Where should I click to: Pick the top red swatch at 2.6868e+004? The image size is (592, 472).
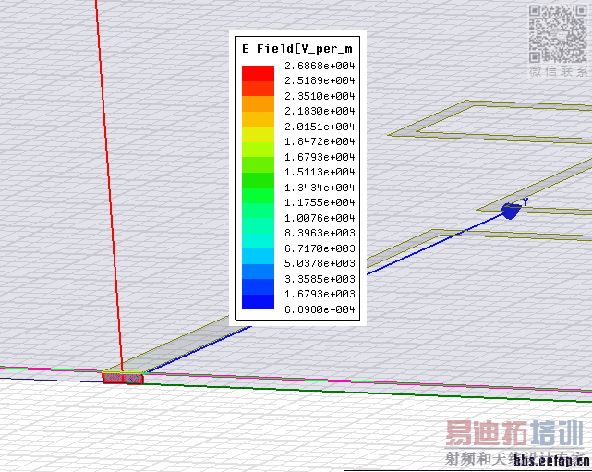coord(258,73)
